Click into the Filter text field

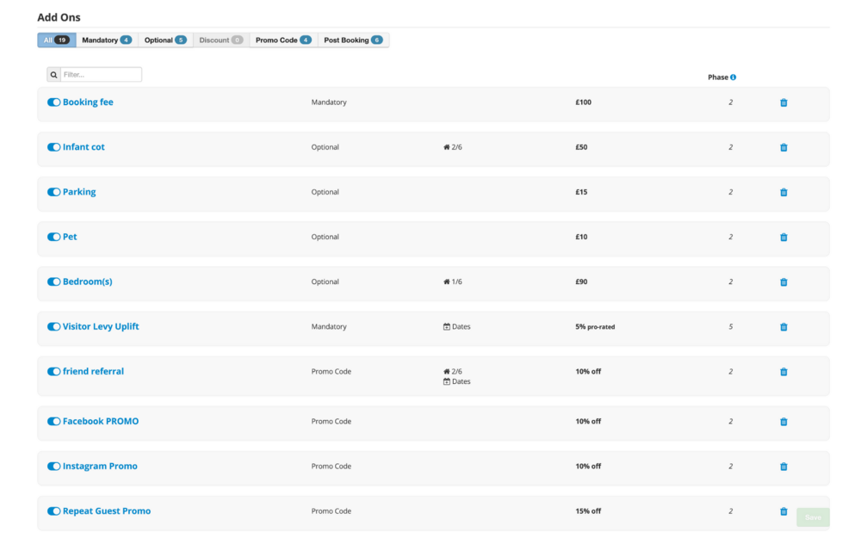(101, 75)
